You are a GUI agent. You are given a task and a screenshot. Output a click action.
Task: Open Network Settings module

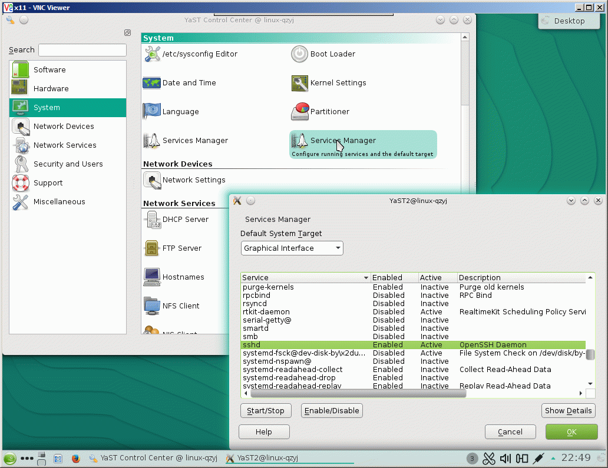point(184,180)
